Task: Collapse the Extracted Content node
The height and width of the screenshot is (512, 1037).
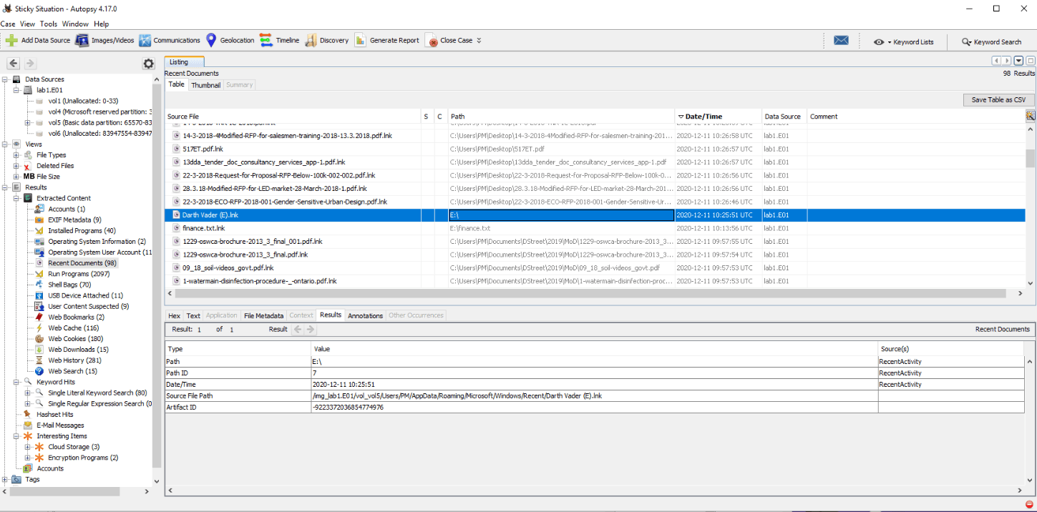Action: pyautogui.click(x=16, y=198)
